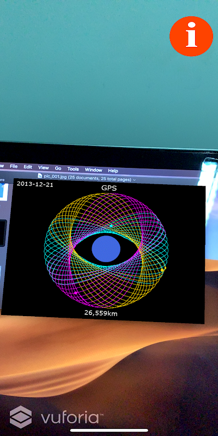Open the Go menu in Preview
Image resolution: width=218 pixels, height=436 pixels.
[58, 168]
